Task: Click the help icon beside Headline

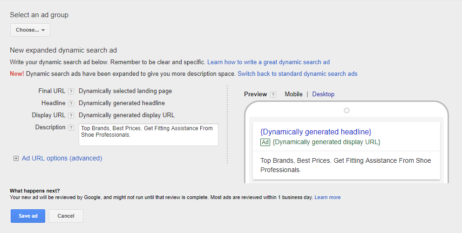Action: click(x=71, y=103)
